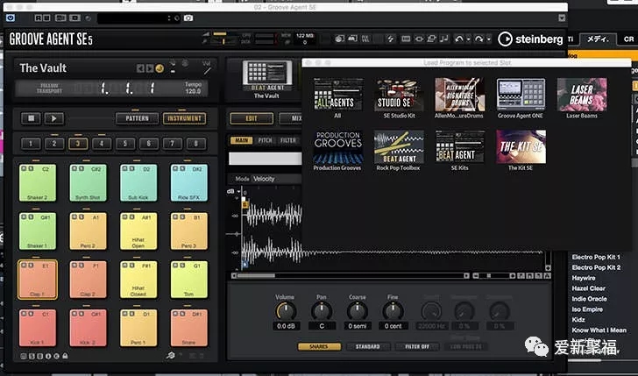Click the undo arrow icon
The height and width of the screenshot is (376, 638).
[x=459, y=39]
